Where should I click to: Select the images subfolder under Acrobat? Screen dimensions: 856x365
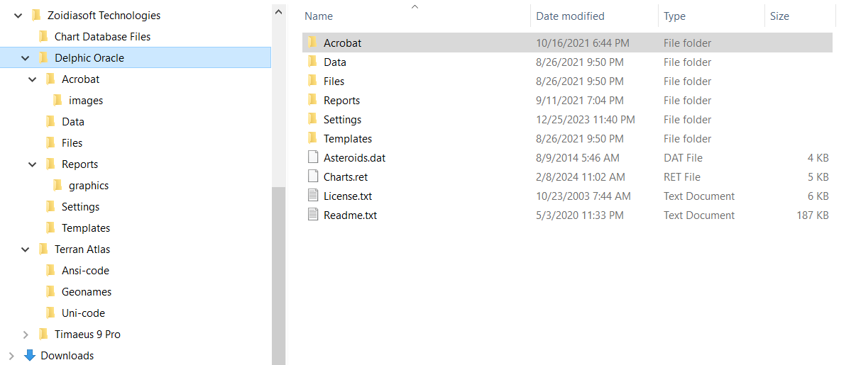pyautogui.click(x=86, y=101)
